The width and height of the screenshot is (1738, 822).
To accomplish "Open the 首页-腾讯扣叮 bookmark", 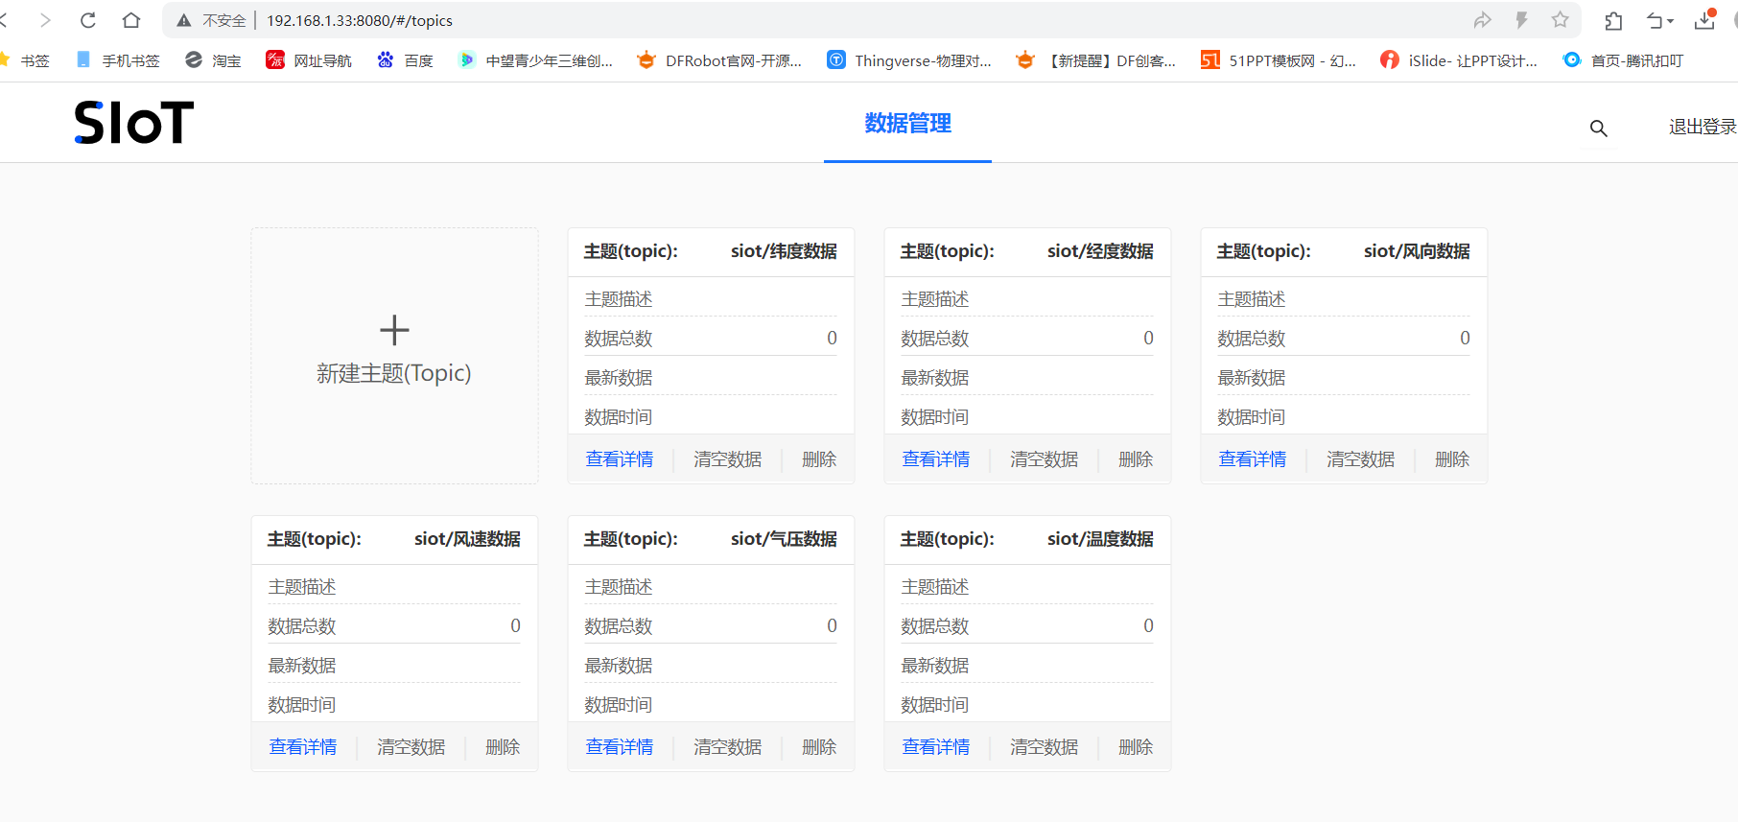I will click(1623, 60).
